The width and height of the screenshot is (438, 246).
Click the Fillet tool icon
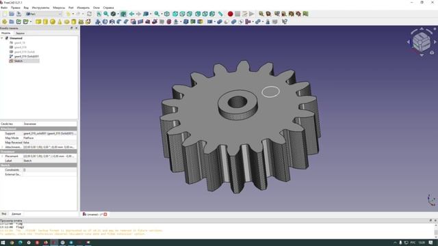point(119,22)
